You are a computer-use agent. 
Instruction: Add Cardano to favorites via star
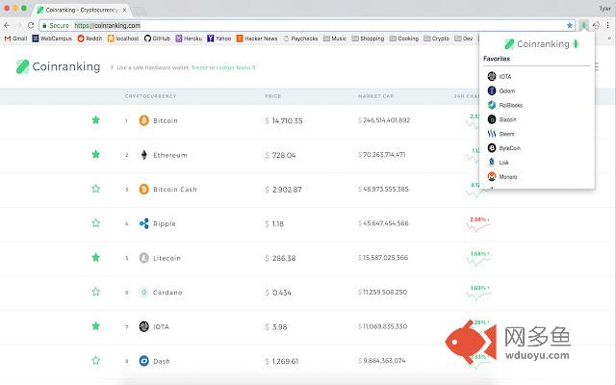(x=95, y=292)
